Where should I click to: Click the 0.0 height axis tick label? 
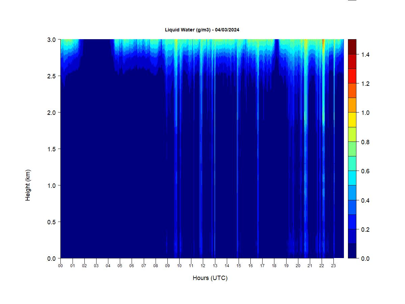point(51,258)
